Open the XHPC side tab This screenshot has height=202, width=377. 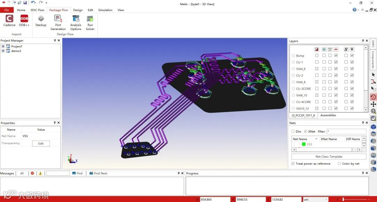[x=373, y=44]
